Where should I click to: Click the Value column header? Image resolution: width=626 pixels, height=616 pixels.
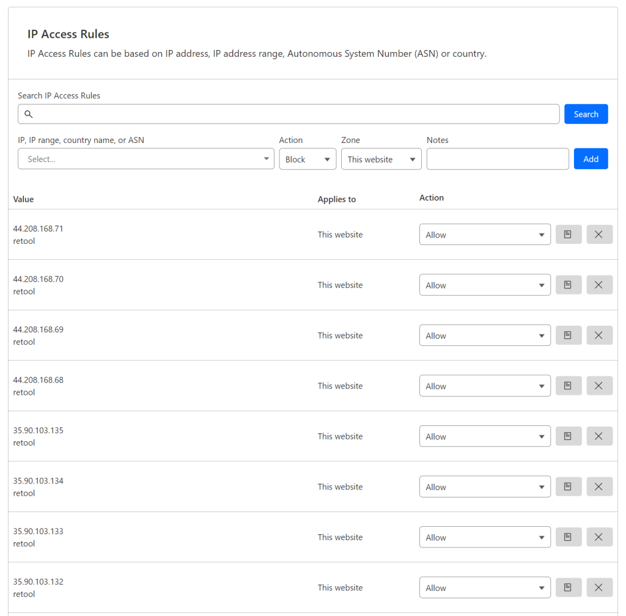click(x=23, y=199)
